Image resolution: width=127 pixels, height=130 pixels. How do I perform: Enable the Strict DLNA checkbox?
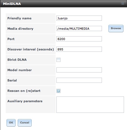pyautogui.click(x=58, y=60)
